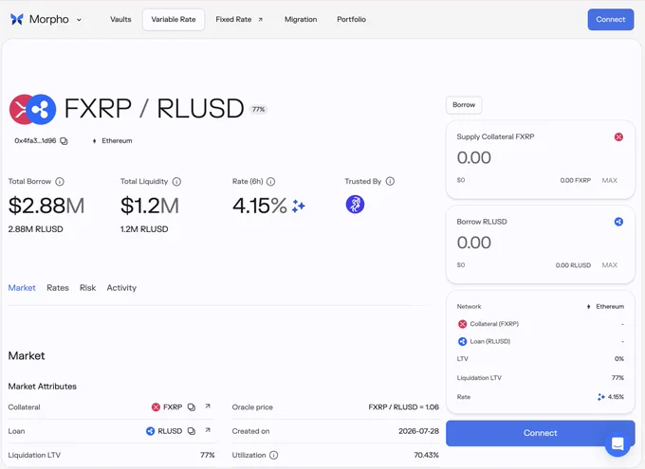Switch to the Activity tab

[121, 288]
